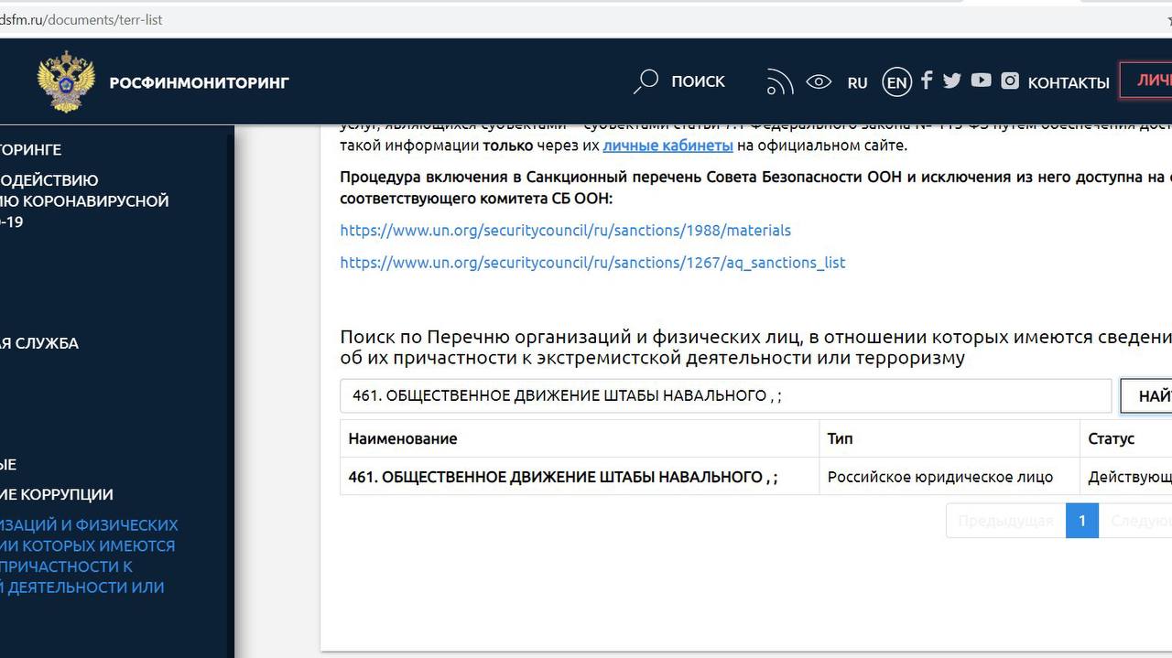
Task: Select page 1 in the pagination
Action: [x=1082, y=521]
